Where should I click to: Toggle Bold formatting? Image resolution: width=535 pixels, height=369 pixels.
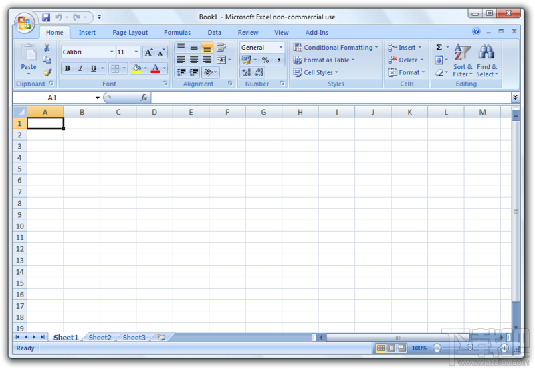point(68,68)
